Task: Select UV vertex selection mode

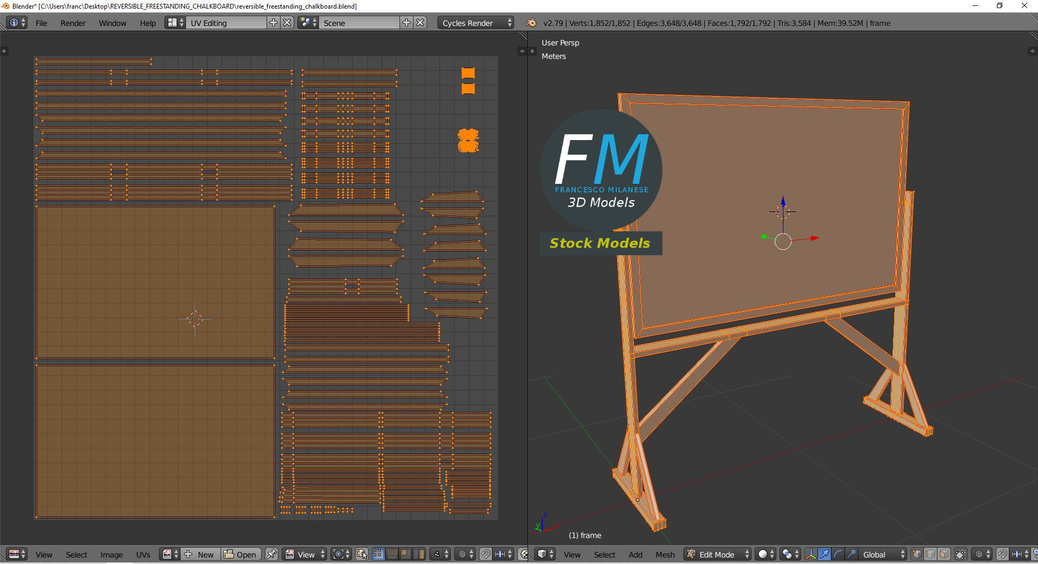Action: click(x=378, y=554)
